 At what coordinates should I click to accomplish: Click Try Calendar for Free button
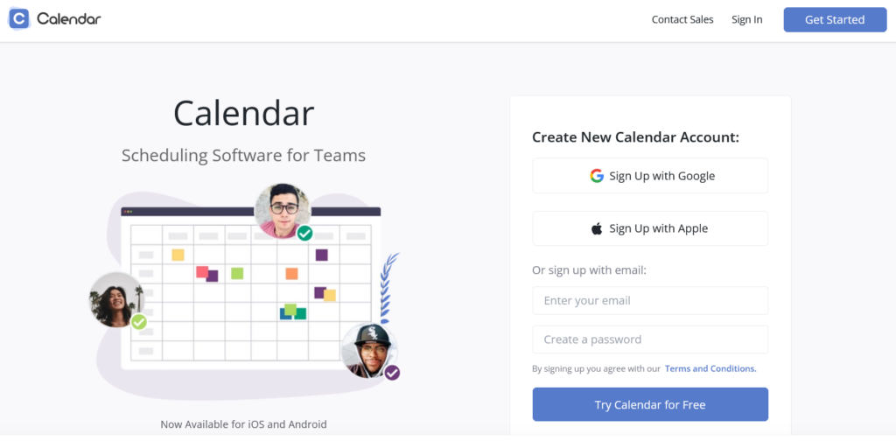tap(650, 404)
